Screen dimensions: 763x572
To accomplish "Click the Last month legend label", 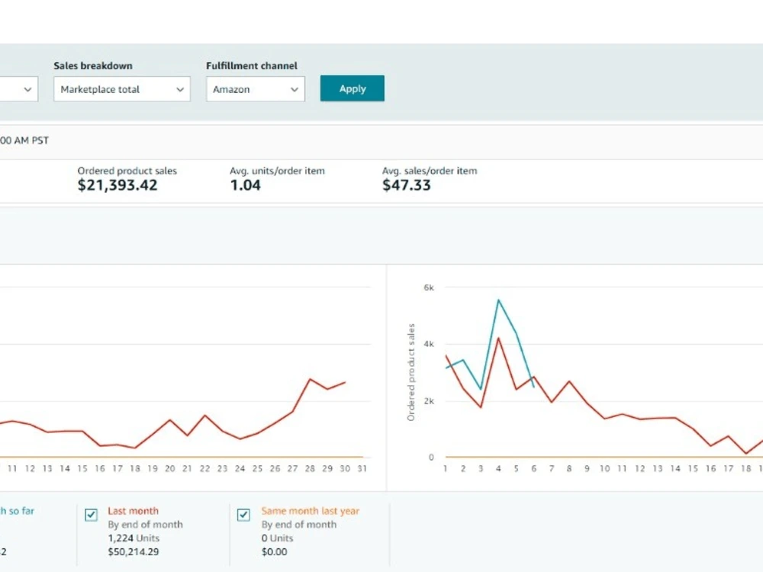I will [x=133, y=511].
